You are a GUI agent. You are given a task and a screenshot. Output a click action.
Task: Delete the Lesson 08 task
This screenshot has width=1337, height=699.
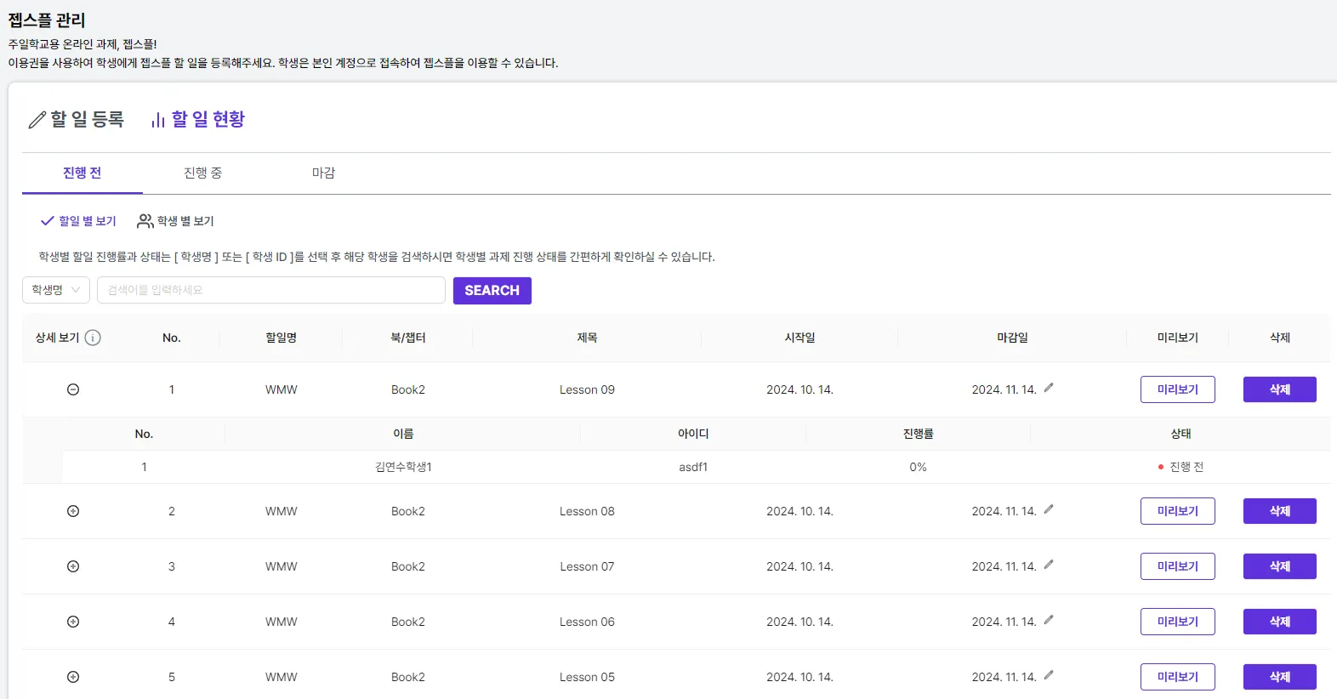coord(1280,511)
